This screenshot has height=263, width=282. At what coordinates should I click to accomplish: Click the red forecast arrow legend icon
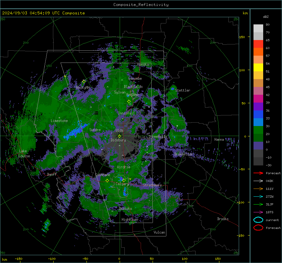coord(258,173)
